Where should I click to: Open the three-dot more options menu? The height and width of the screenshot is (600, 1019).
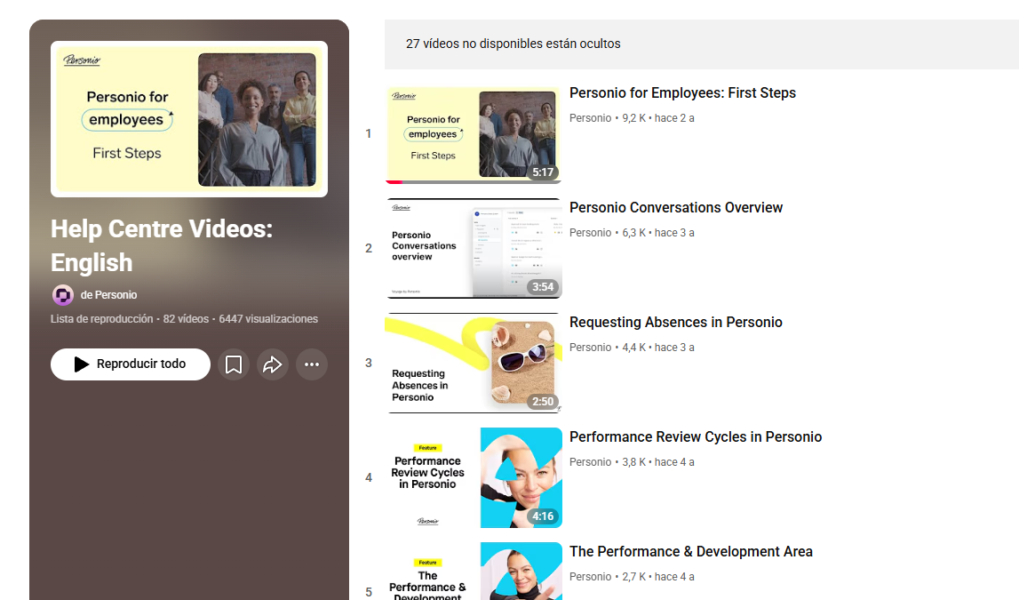(x=312, y=364)
